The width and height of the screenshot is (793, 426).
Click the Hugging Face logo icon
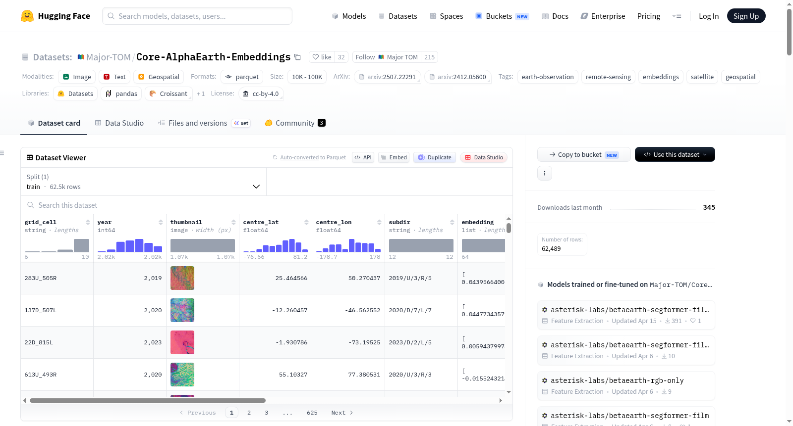click(x=27, y=16)
